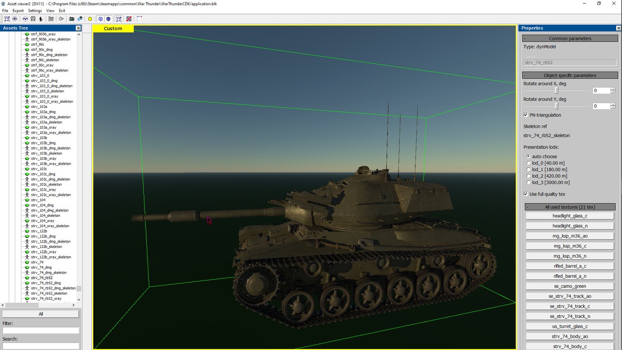Select strv_122b_xray_skeleton in assets tree
622x350 pixels.
coord(51,257)
